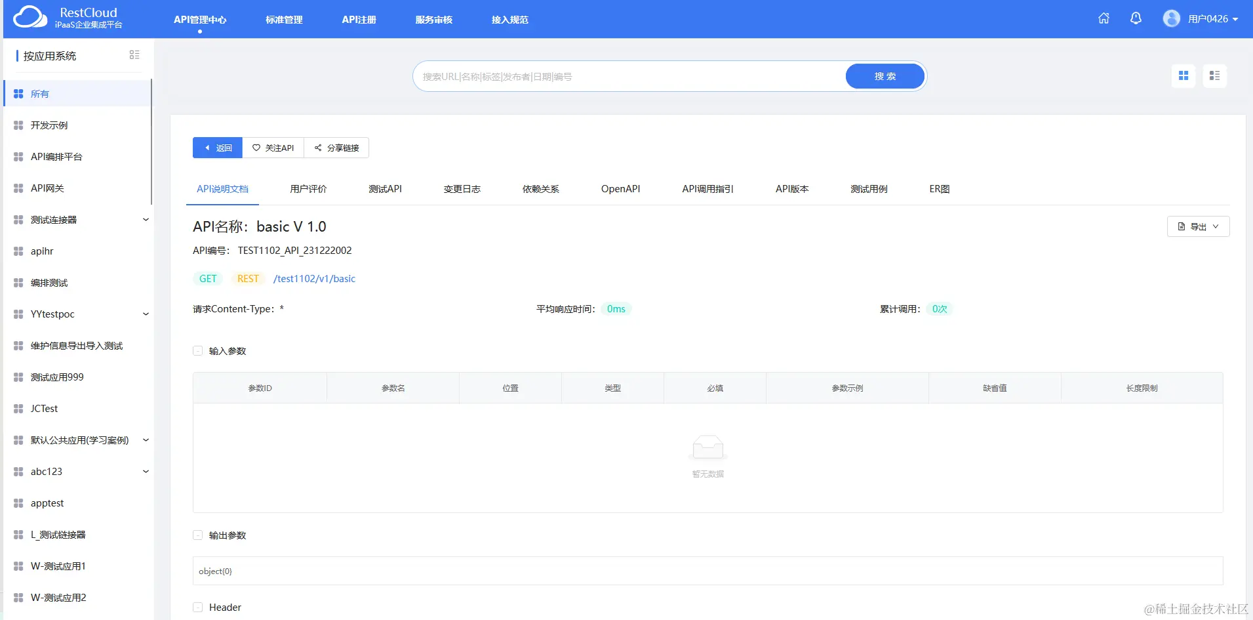Go to home via house icon
Viewport: 1253px width, 620px height.
pos(1104,18)
